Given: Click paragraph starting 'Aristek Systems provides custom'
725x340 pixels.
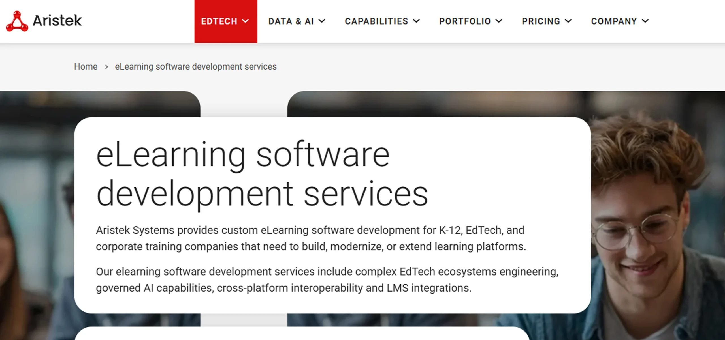Looking at the screenshot, I should pyautogui.click(x=311, y=238).
